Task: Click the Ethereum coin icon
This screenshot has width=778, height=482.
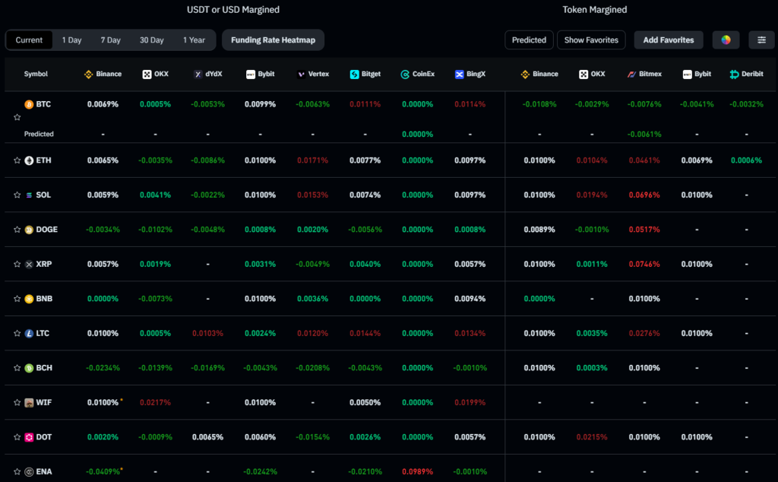Action: click(29, 160)
